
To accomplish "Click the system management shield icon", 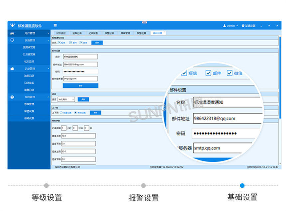I will [12, 96].
